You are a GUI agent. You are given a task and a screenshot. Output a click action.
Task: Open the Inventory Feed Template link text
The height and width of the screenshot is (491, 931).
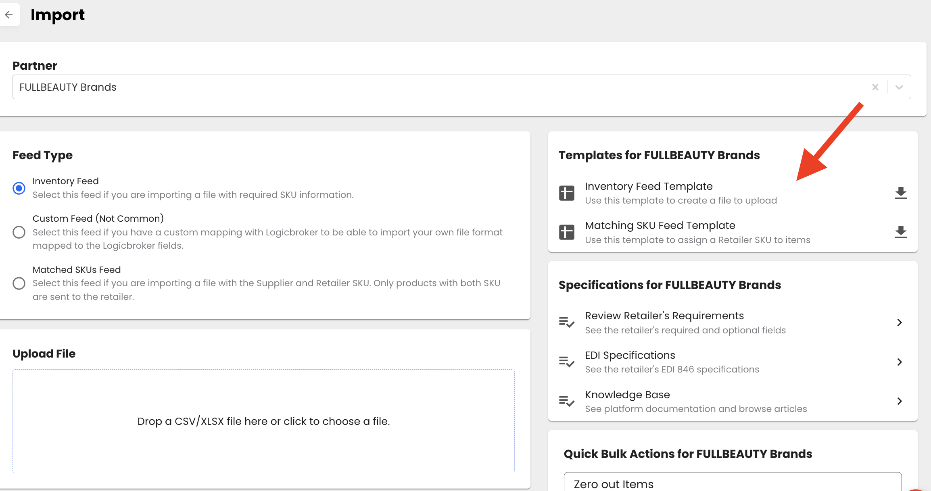click(x=649, y=186)
